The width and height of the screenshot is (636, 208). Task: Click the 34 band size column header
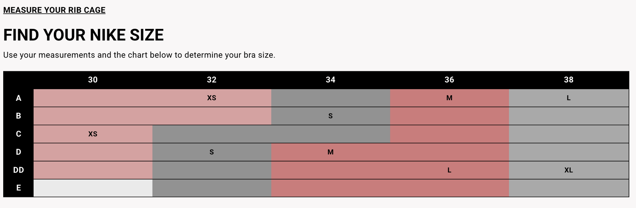[x=330, y=80]
